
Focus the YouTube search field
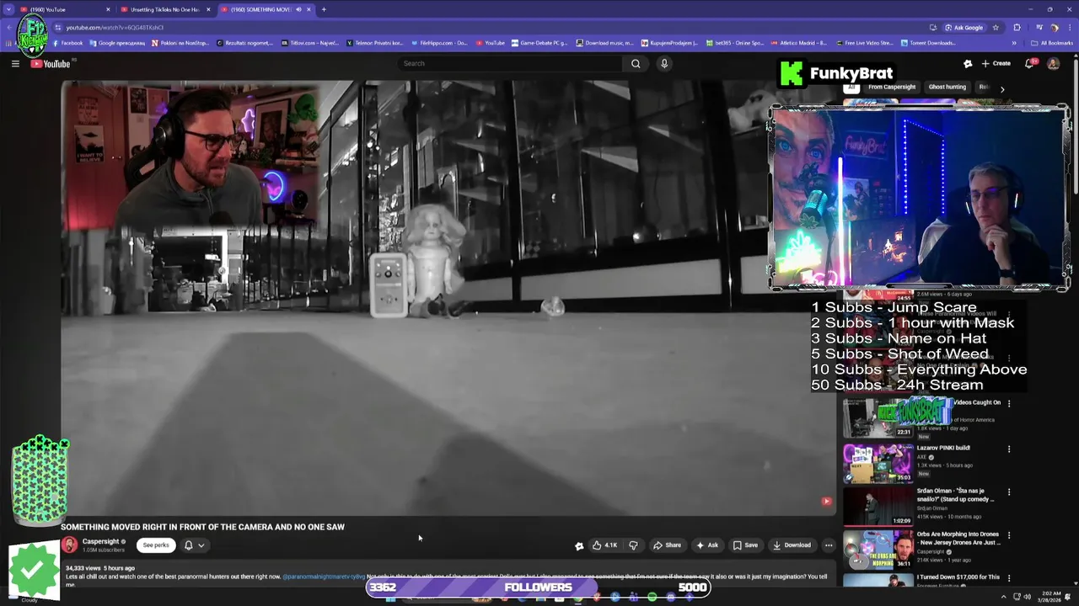[x=510, y=63]
